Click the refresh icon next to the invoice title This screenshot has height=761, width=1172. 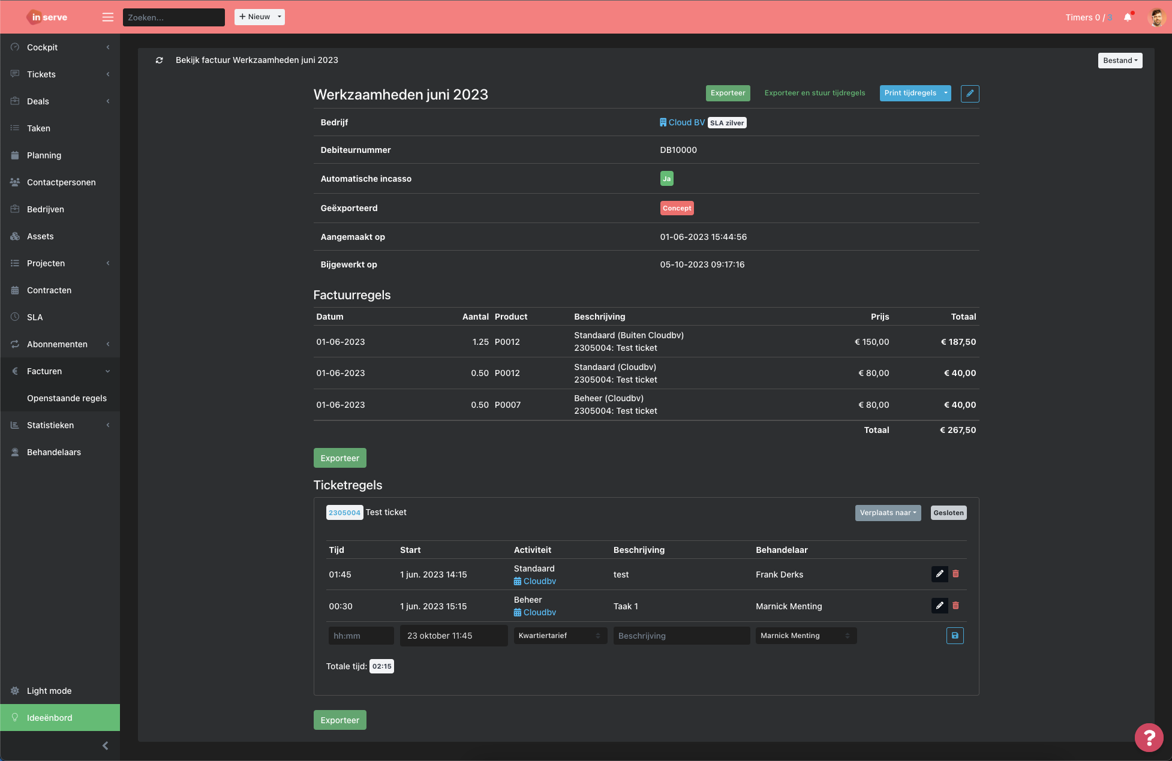tap(159, 60)
